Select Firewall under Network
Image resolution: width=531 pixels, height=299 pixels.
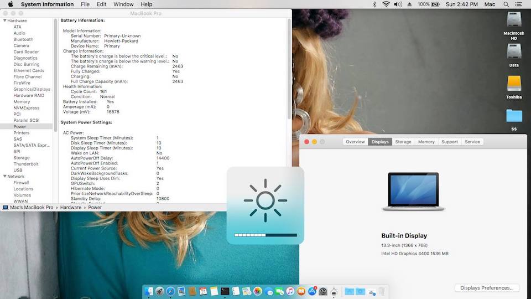tap(22, 183)
